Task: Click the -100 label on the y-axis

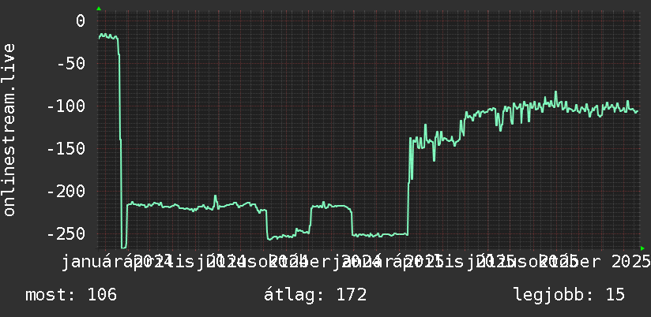Action: [66, 106]
